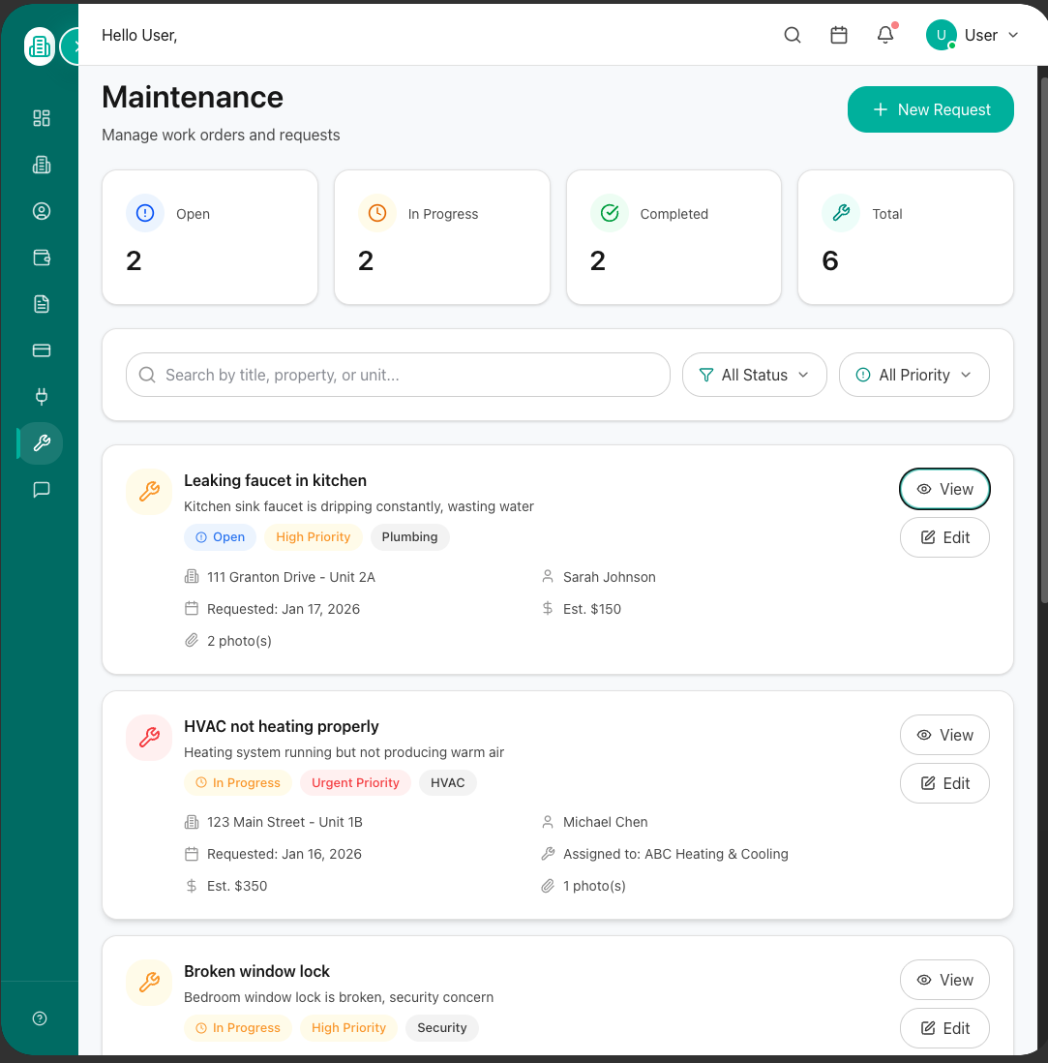Viewport: 1048px width, 1063px height.
Task: Expand the User account menu
Action: click(x=973, y=35)
